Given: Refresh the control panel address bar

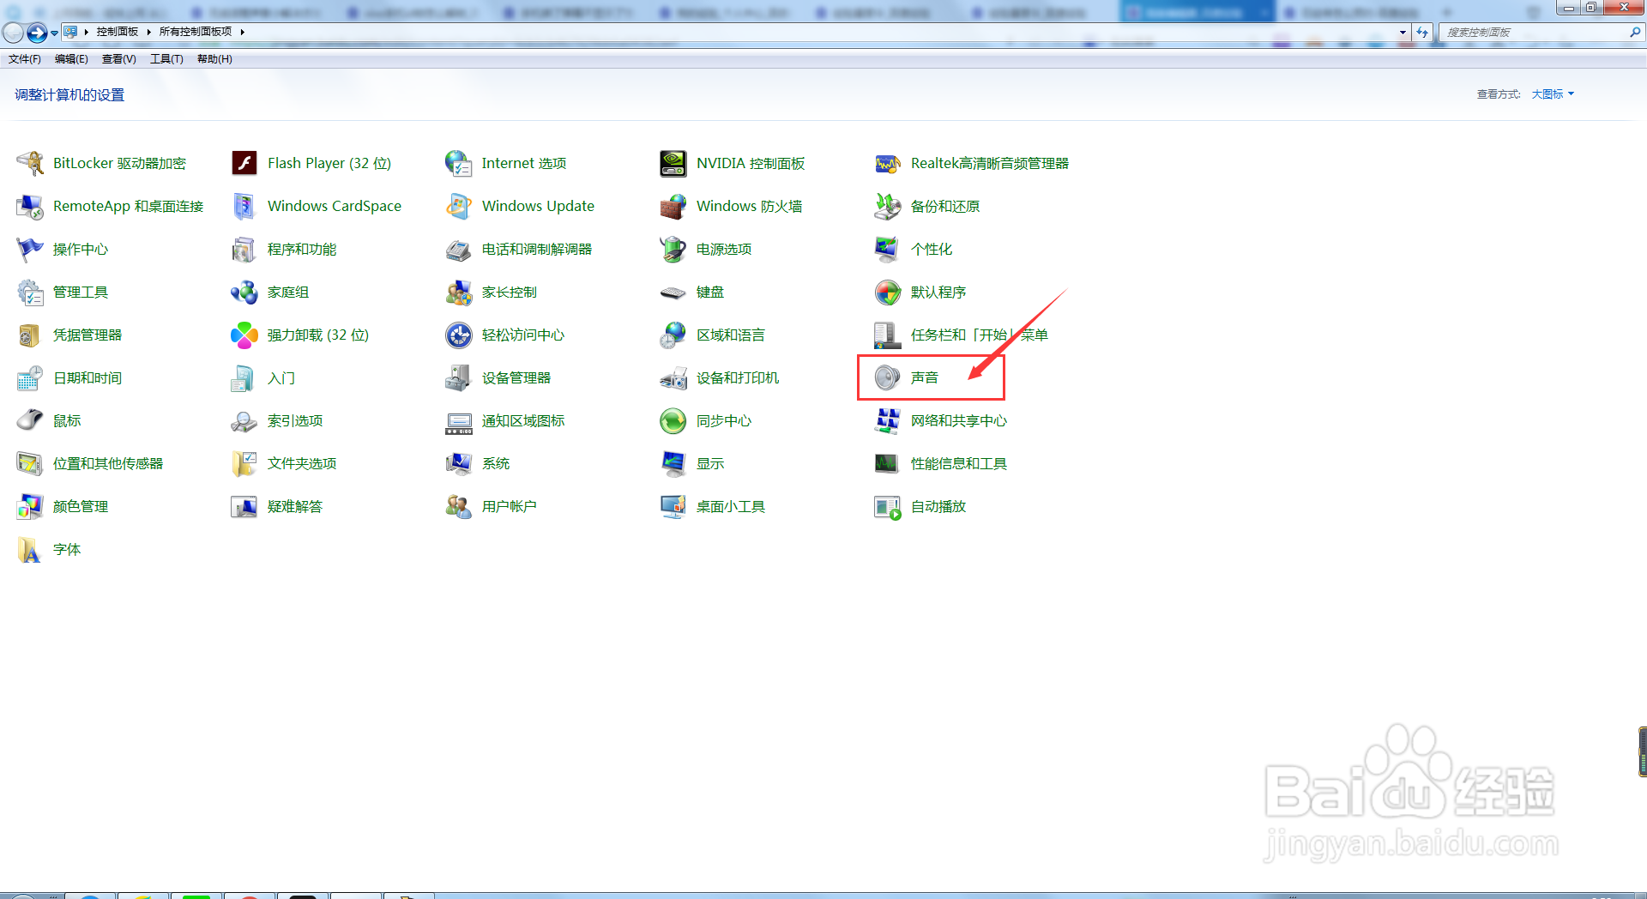Looking at the screenshot, I should point(1422,32).
